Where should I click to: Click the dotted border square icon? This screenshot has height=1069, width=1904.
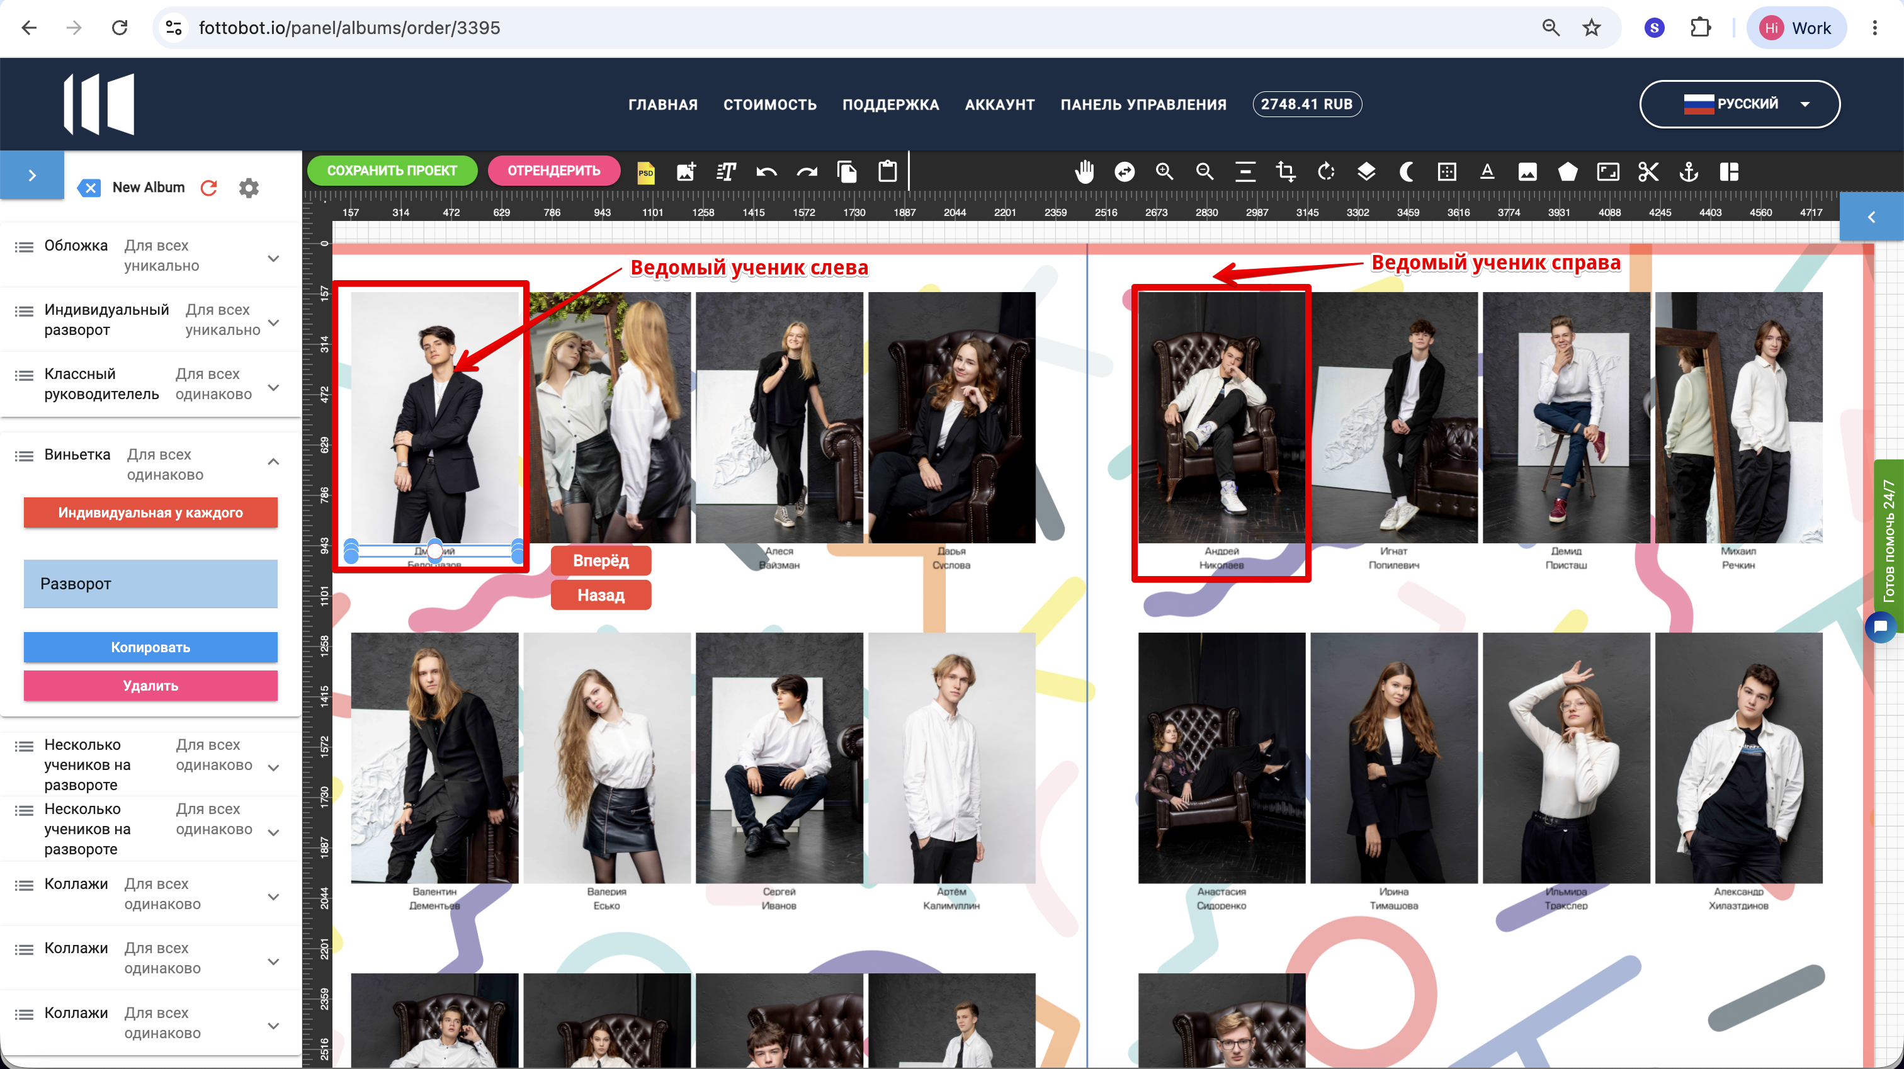(x=1446, y=173)
